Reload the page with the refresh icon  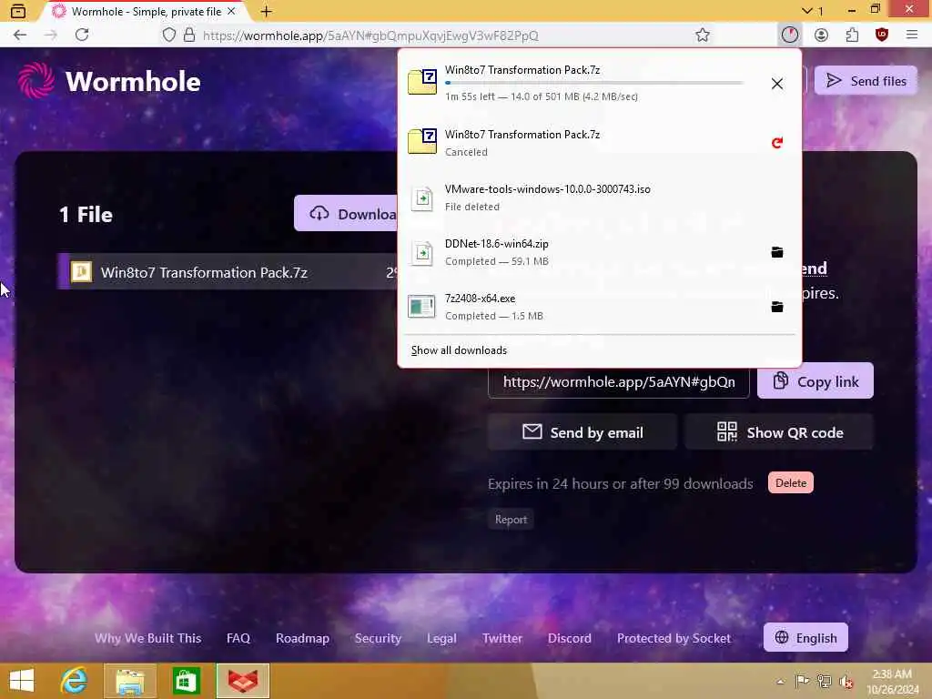coord(82,35)
